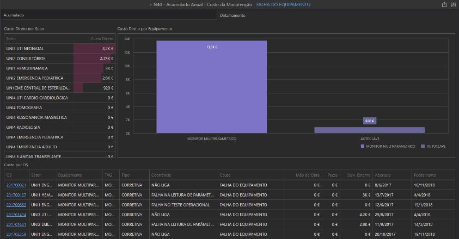Switch to the Detalhamento tab
459x239 pixels.
pos(232,15)
